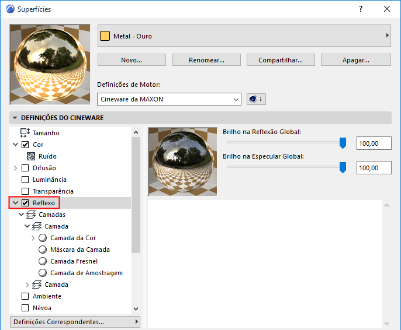Click the Metal - Ouro yellow color swatch
Viewport: 401px width, 330px height.
click(105, 36)
